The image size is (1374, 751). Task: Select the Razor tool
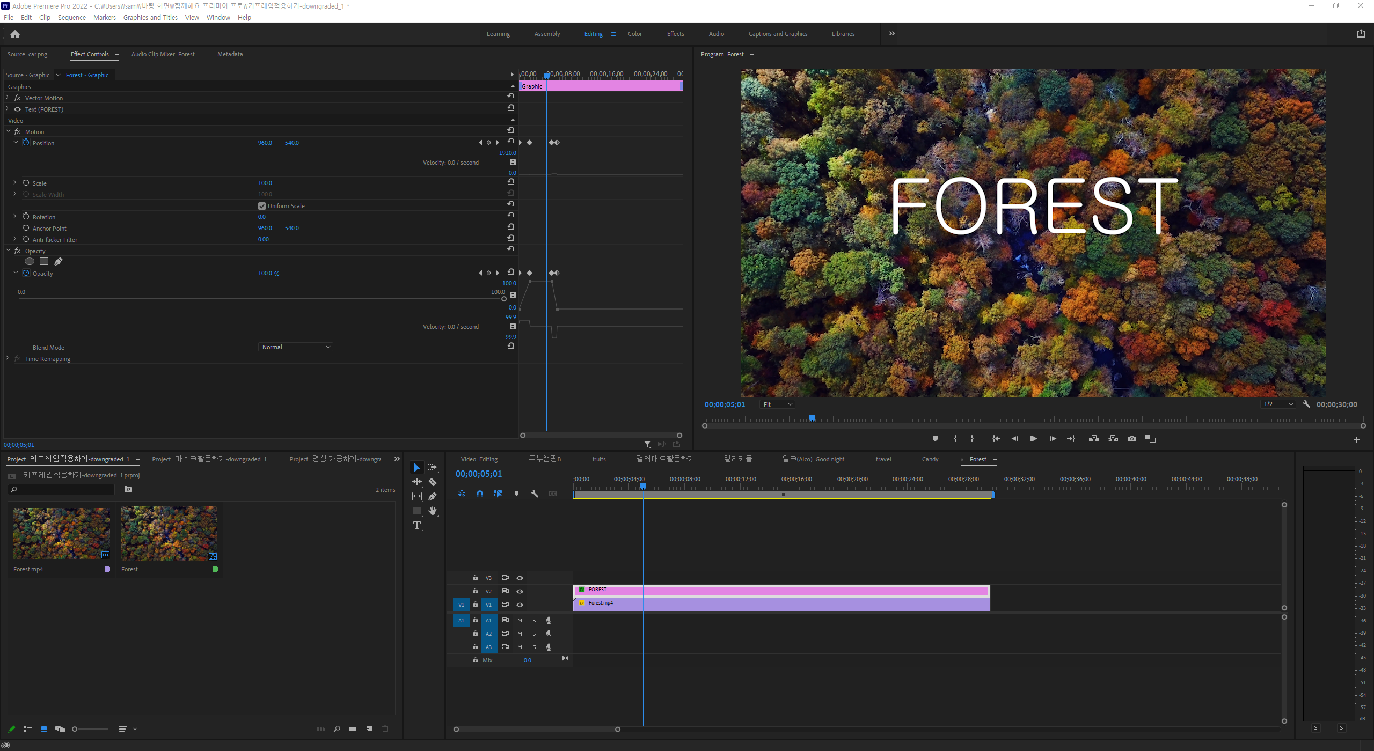(x=433, y=482)
